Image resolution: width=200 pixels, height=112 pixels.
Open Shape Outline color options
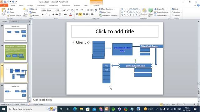click(162, 12)
